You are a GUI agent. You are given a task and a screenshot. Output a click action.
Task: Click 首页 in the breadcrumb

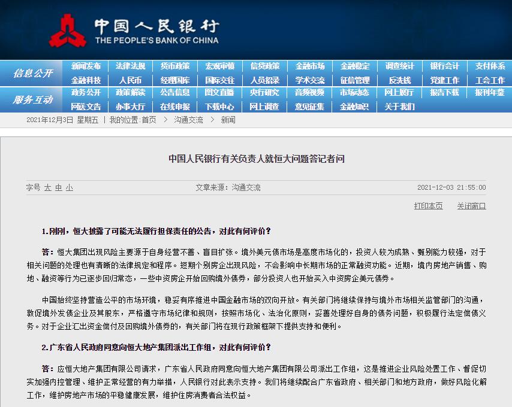(149, 120)
